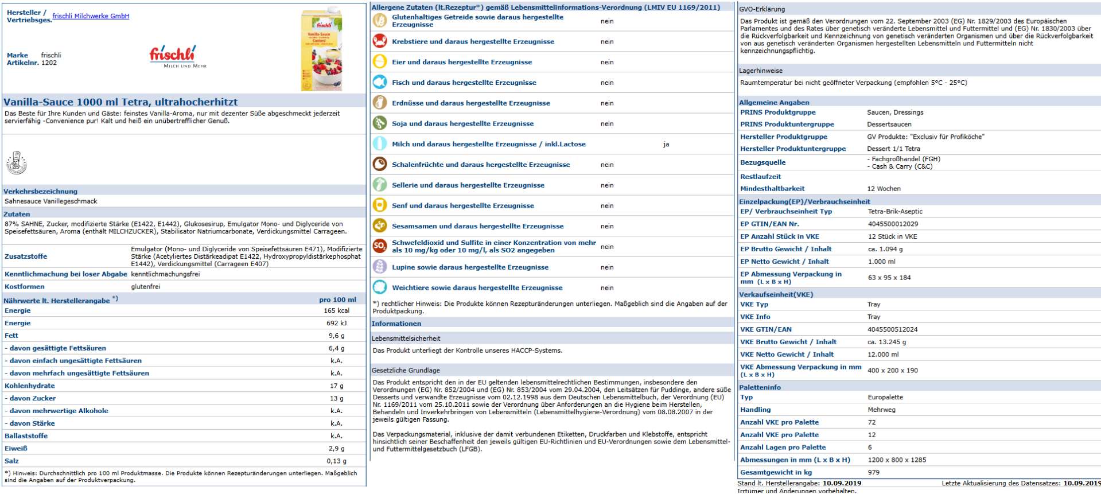The height and width of the screenshot is (494, 1101).
Task: Click the gluten cereal allergen icon
Action: point(380,21)
